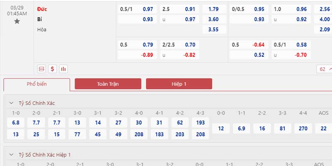Collapse the Tỷ Số Chính Xác Hiệp 1 section

[12, 155]
